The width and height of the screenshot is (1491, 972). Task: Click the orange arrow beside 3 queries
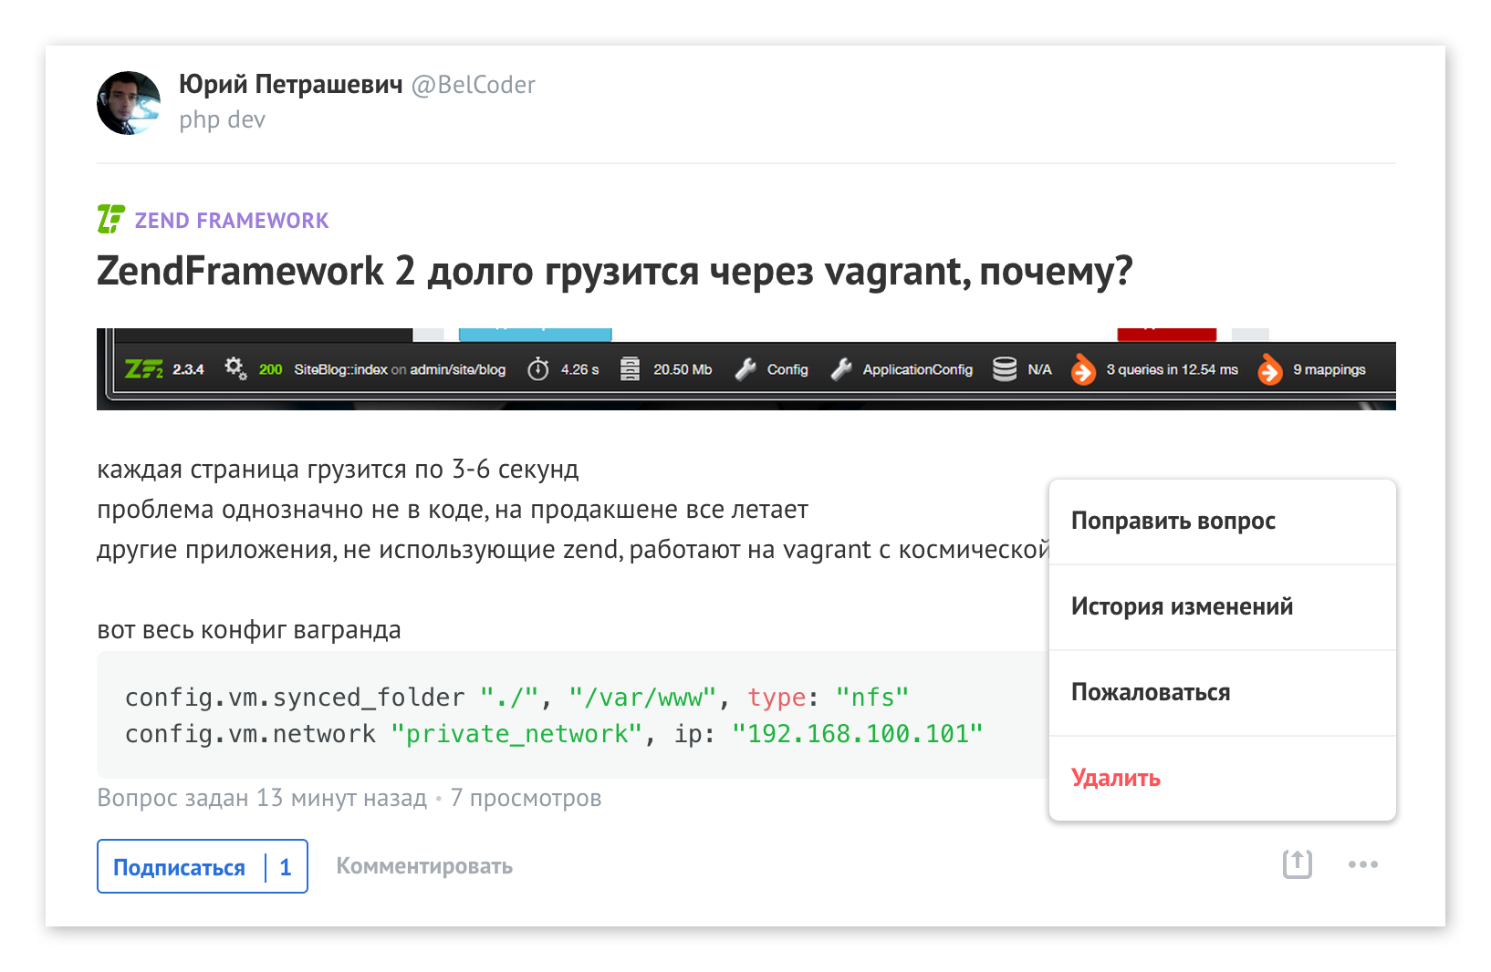(x=1082, y=369)
